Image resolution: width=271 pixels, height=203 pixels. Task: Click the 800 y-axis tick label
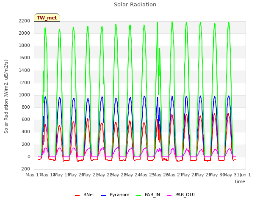26,107
